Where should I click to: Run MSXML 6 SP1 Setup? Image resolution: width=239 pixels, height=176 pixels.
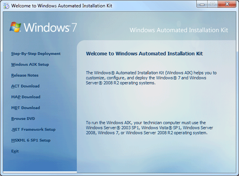pos(31,140)
